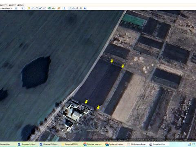Add a placemark with yellow pushpin tool

(x=29, y=8)
